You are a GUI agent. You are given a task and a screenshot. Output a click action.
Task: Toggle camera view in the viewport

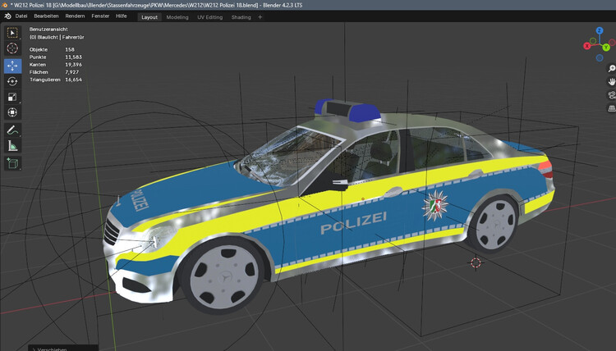click(x=611, y=95)
